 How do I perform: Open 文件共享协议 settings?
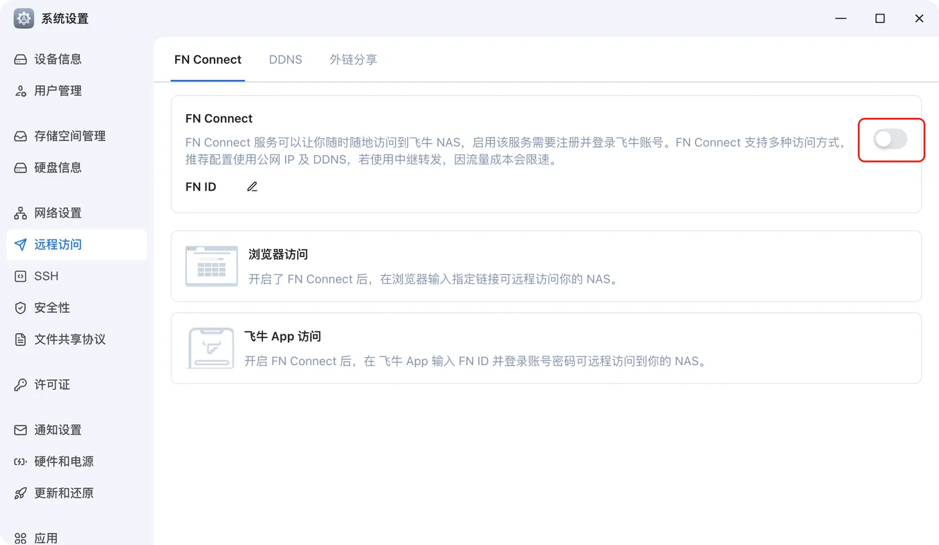[x=69, y=339]
